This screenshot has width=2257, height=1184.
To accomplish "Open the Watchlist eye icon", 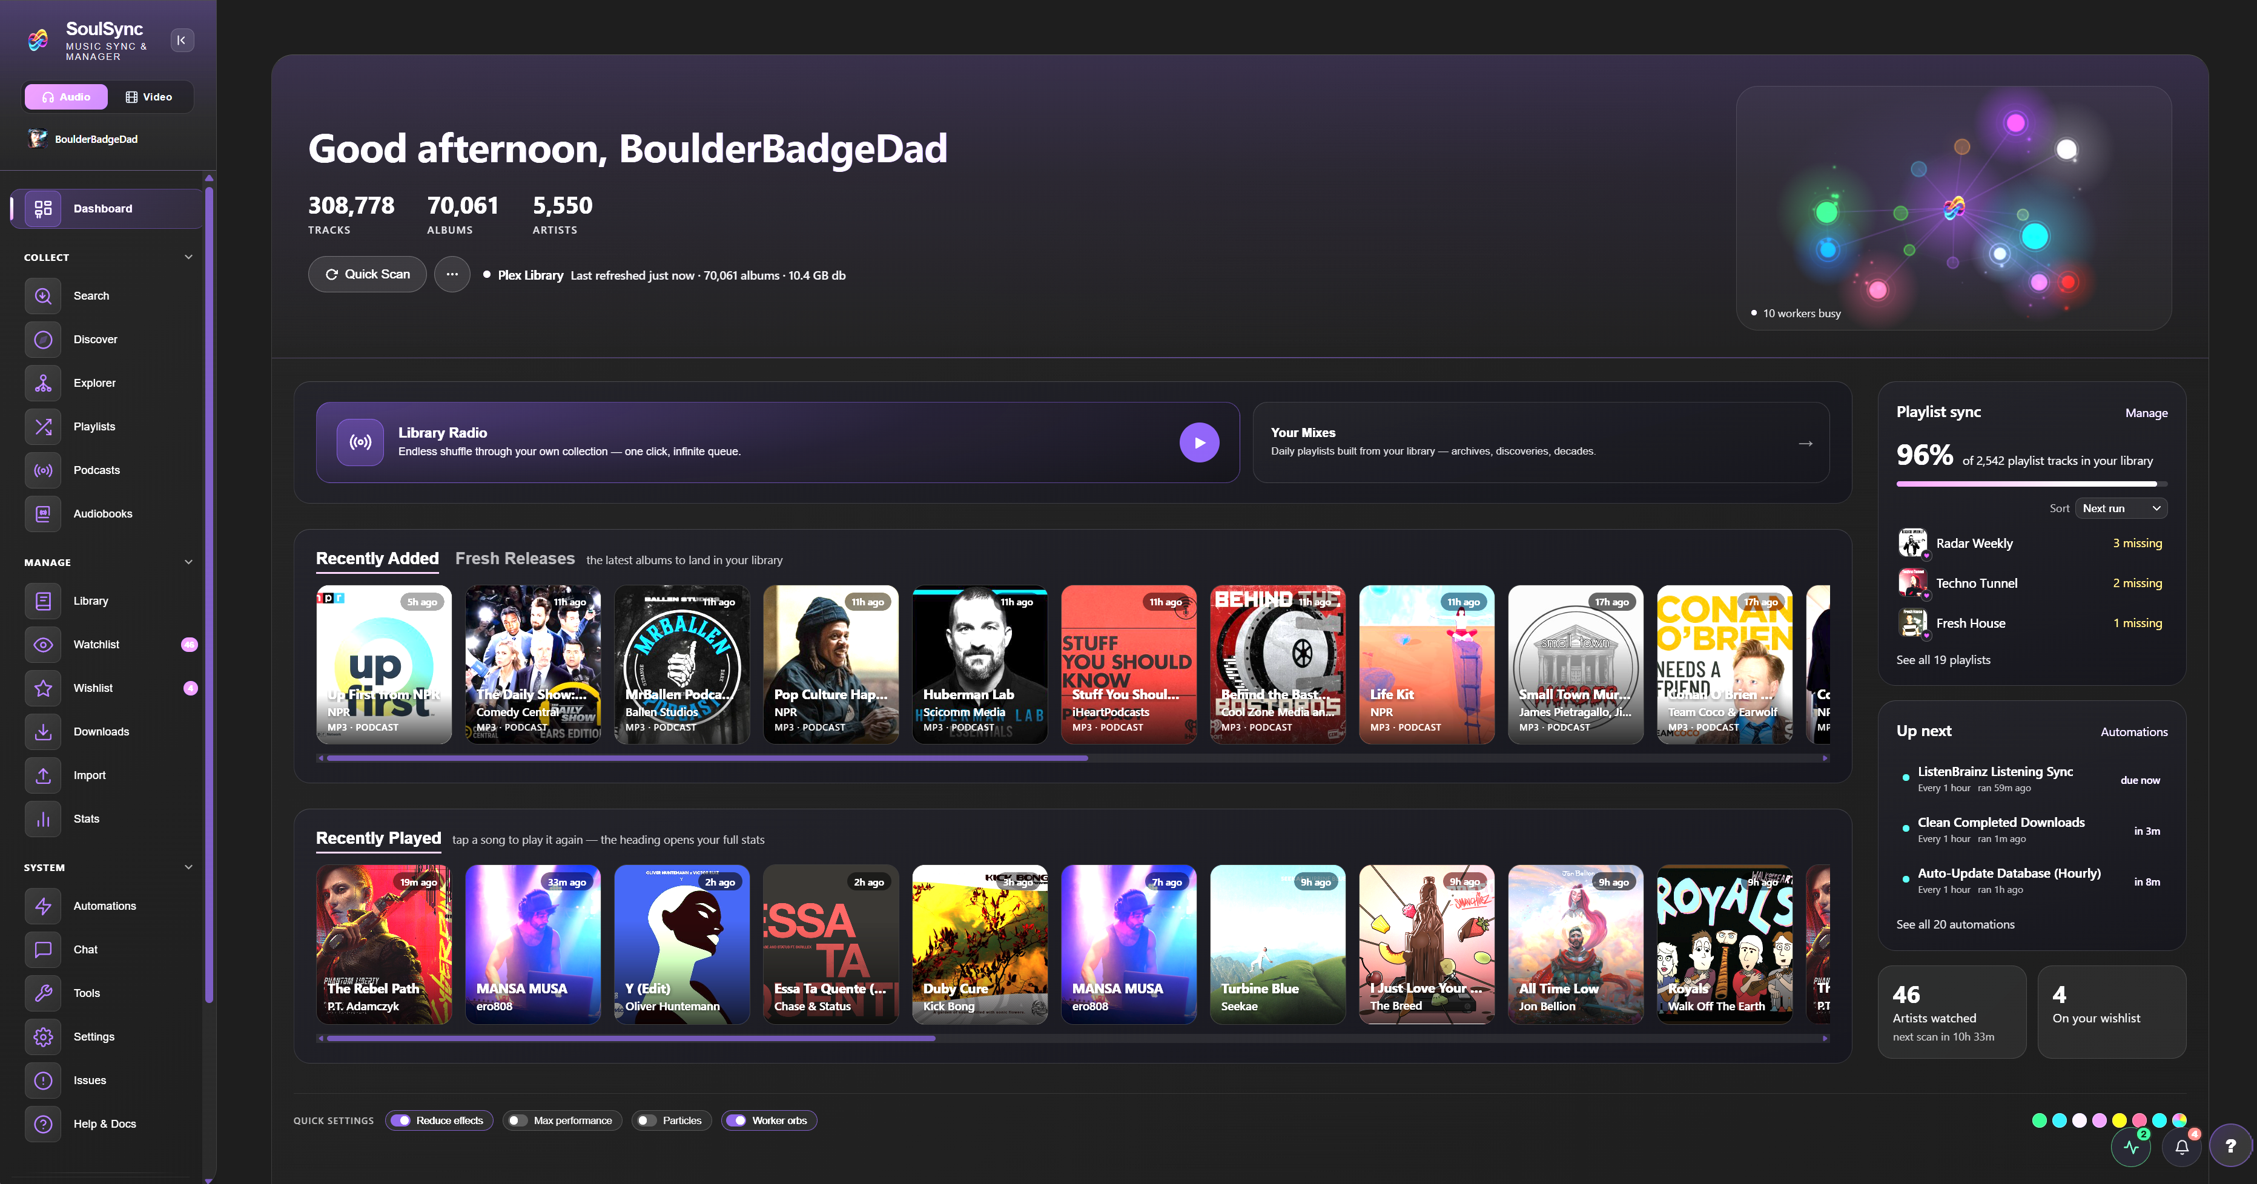I will tap(43, 645).
